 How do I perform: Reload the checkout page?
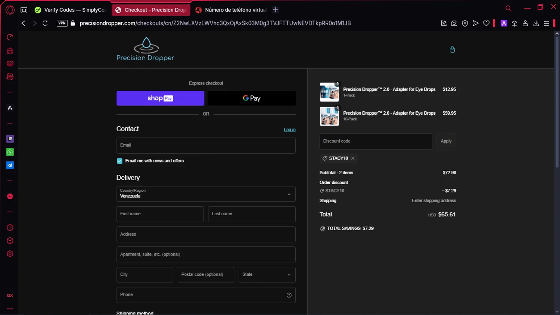(45, 23)
